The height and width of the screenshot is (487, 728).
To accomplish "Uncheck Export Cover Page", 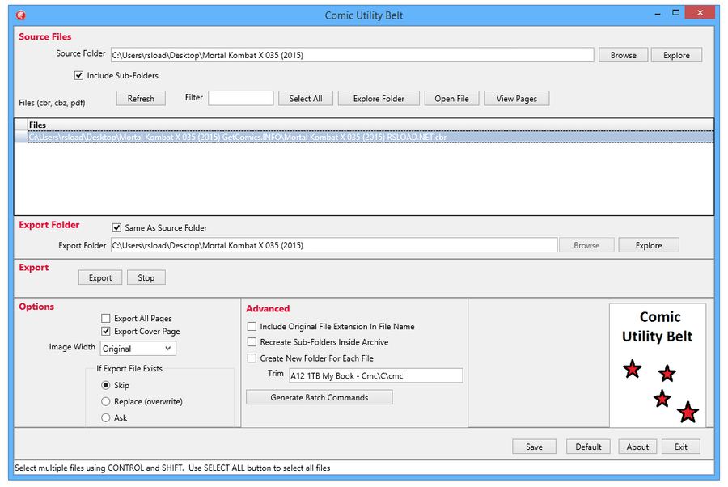I will click(x=106, y=332).
